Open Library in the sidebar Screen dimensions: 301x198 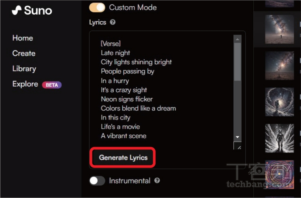pos(24,69)
